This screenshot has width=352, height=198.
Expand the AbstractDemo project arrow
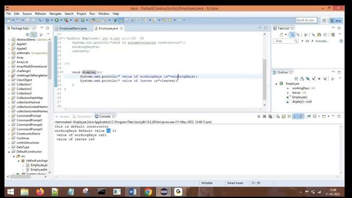point(9,40)
